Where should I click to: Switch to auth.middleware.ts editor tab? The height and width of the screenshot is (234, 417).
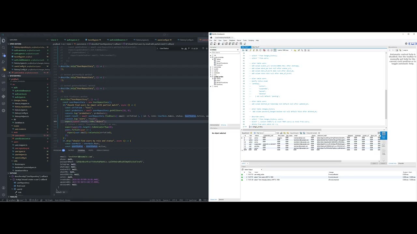tap(117, 40)
